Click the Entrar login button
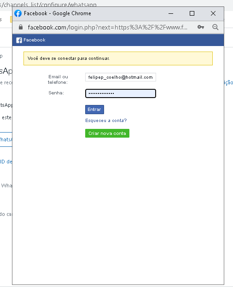The image size is (233, 290). (x=94, y=110)
